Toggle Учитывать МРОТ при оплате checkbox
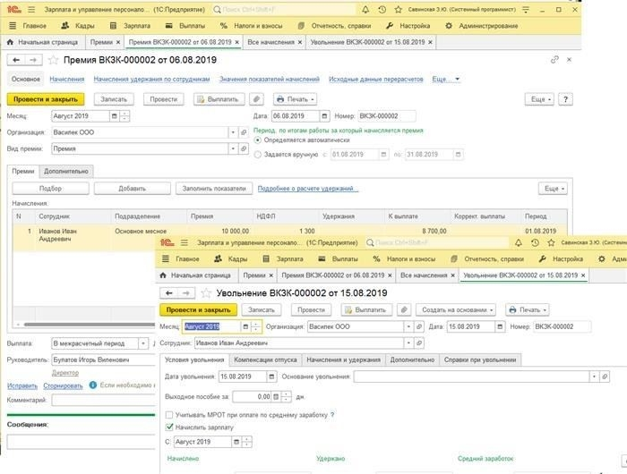The height and width of the screenshot is (474, 627). click(x=169, y=415)
